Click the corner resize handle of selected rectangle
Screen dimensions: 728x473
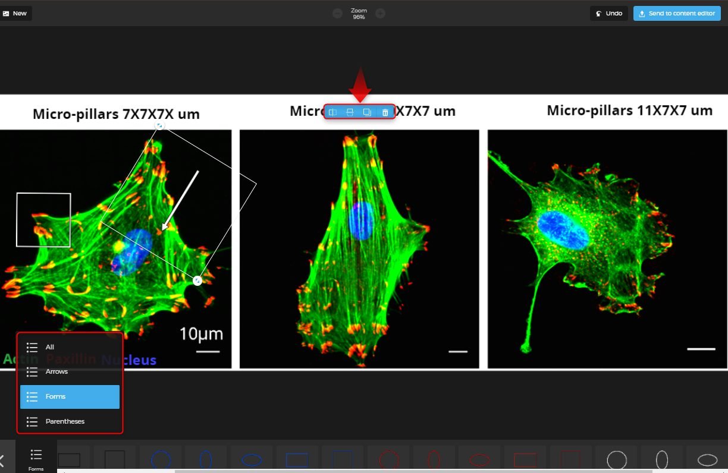click(197, 280)
